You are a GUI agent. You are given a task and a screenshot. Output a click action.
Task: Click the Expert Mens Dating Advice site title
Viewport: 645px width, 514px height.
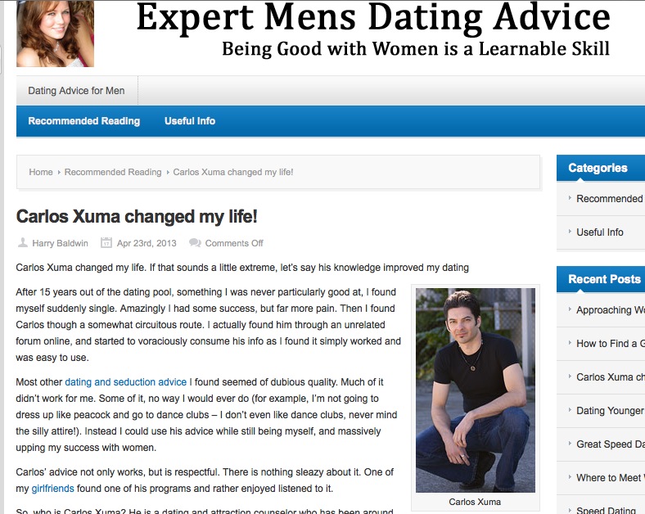point(373,18)
